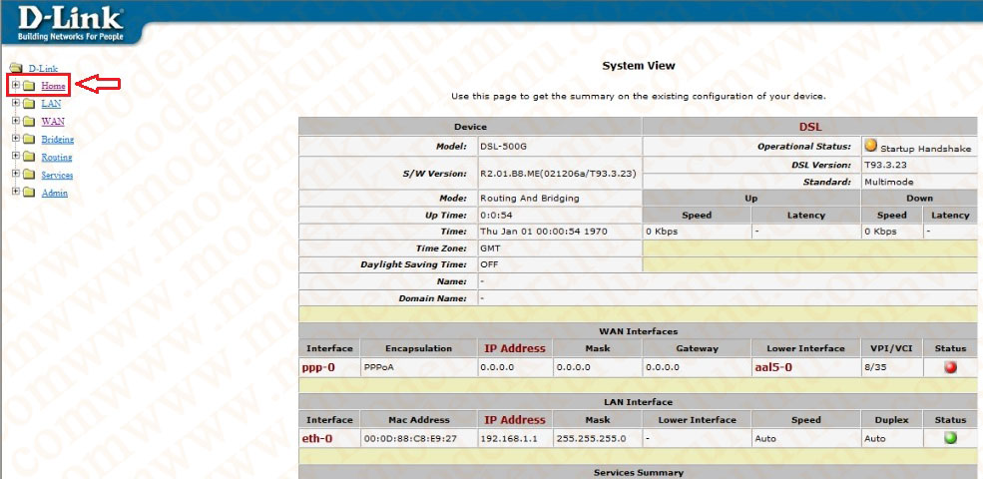This screenshot has width=983, height=479.
Task: Click the Device section header
Action: (470, 127)
